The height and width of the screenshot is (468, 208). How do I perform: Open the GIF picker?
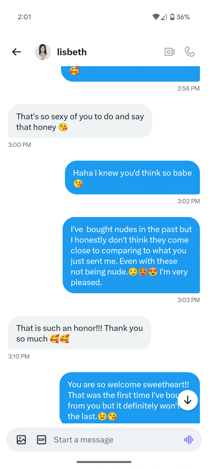[x=41, y=440]
